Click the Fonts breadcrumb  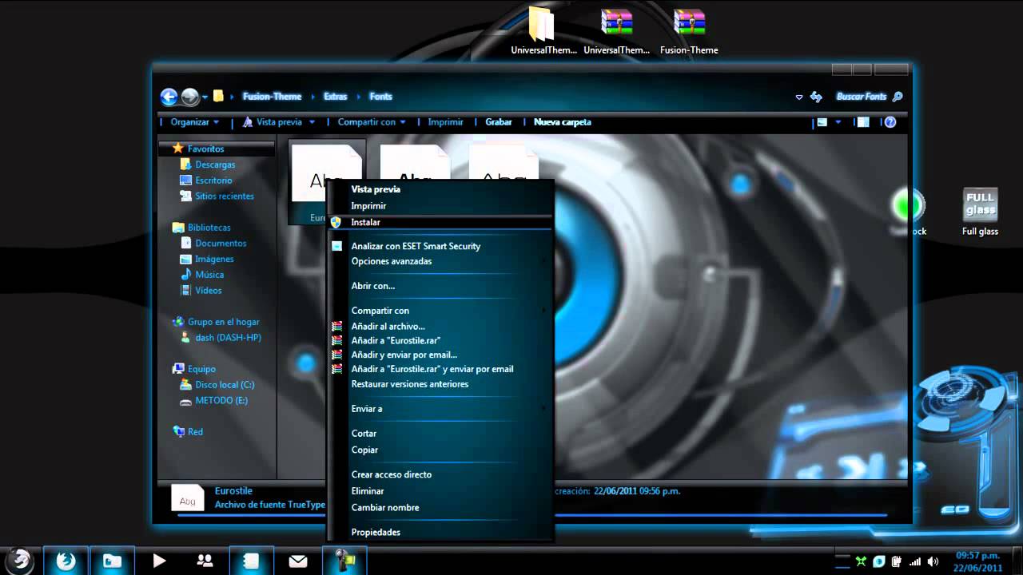(380, 97)
